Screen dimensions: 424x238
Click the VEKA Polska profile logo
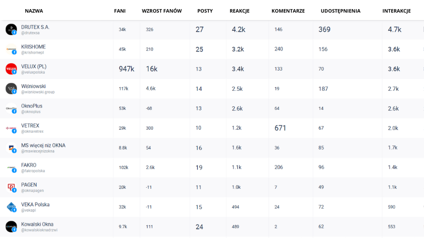point(11,207)
